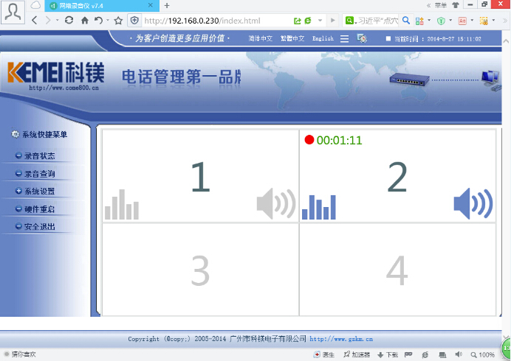Select 硬件重启 in sidebar
Viewport: 511px width, 361px height.
pyautogui.click(x=39, y=209)
